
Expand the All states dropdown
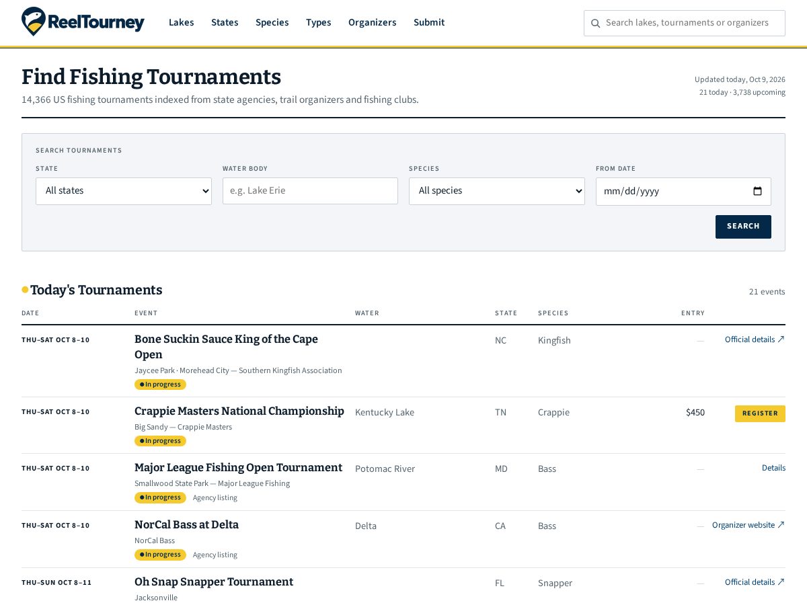click(x=124, y=191)
